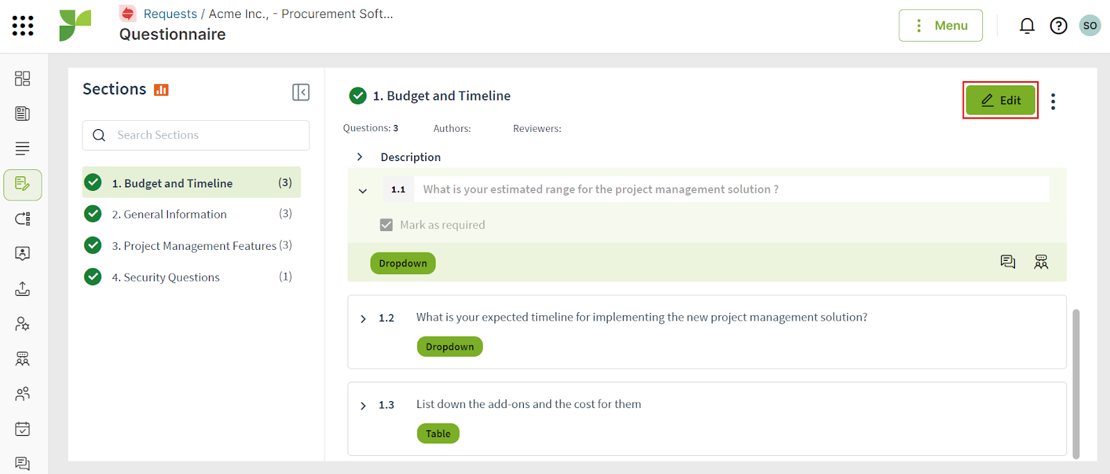Open the nine-dot app launcher grid
The image size is (1110, 474).
(23, 26)
